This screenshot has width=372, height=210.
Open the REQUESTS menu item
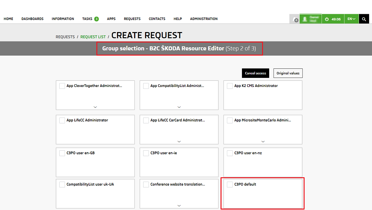[132, 19]
